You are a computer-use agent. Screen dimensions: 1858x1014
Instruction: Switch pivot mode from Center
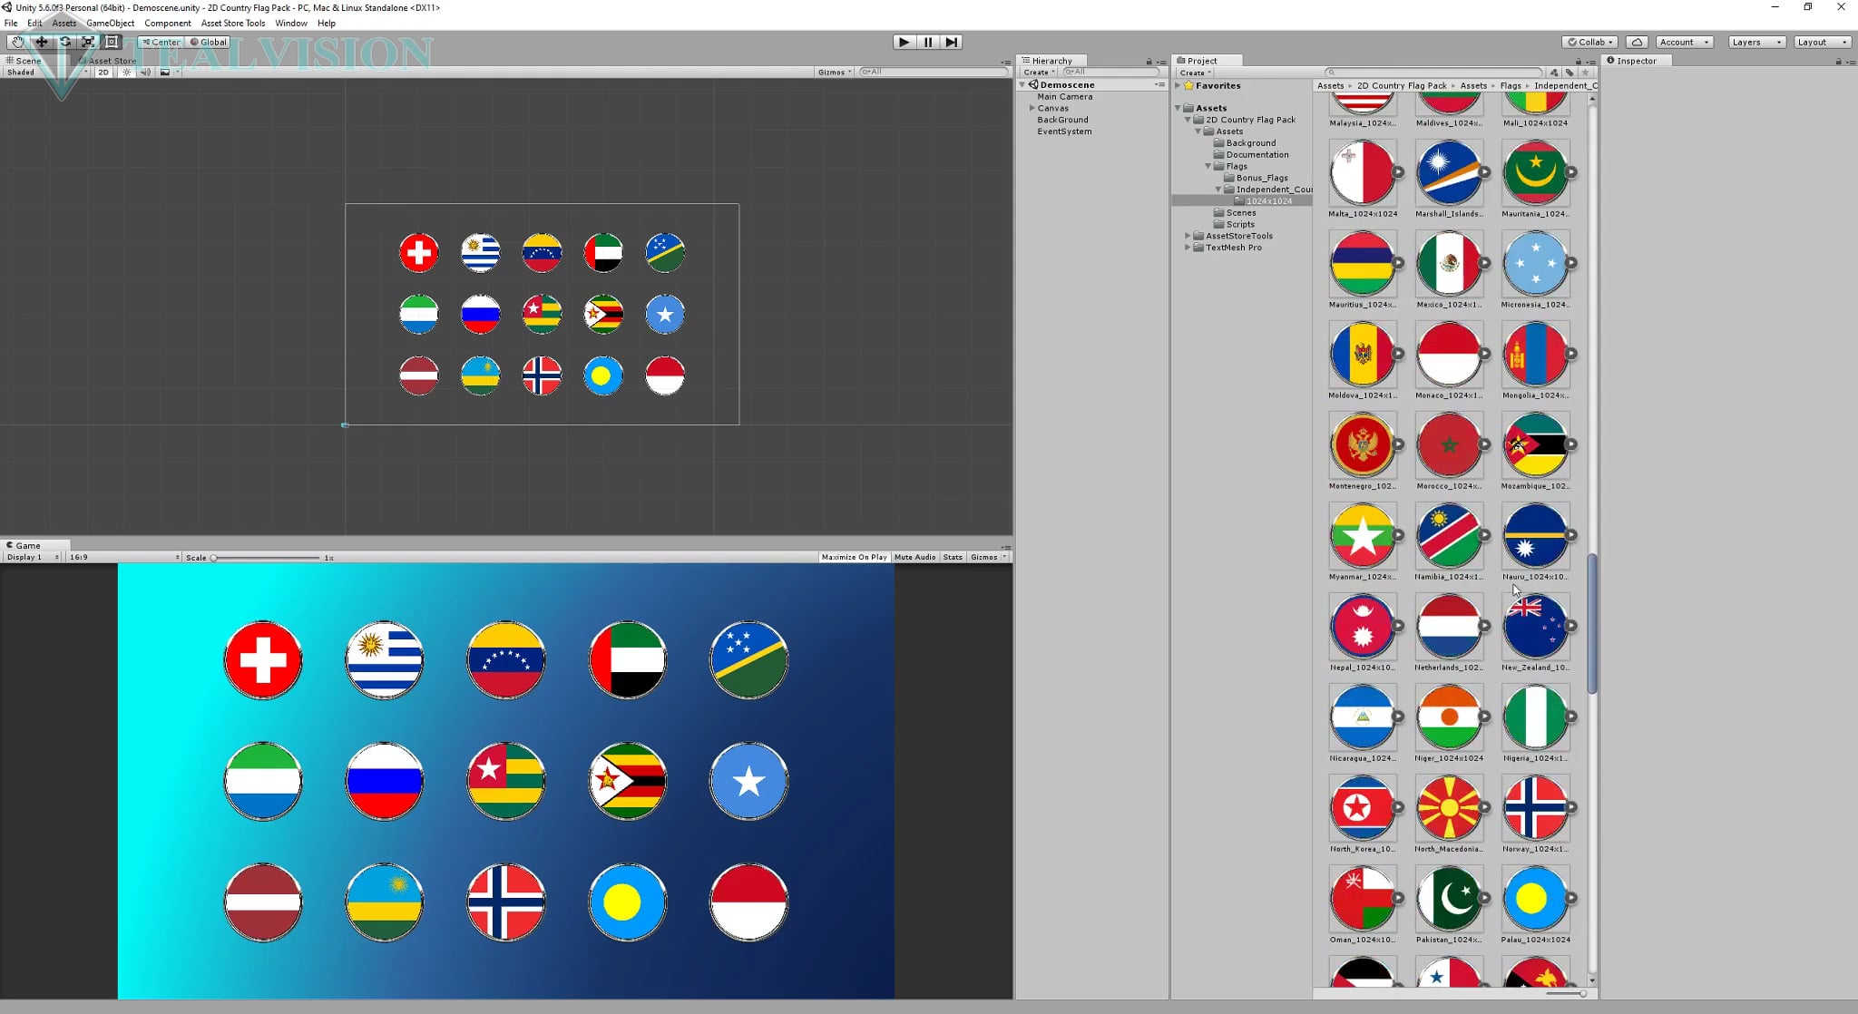coord(160,42)
